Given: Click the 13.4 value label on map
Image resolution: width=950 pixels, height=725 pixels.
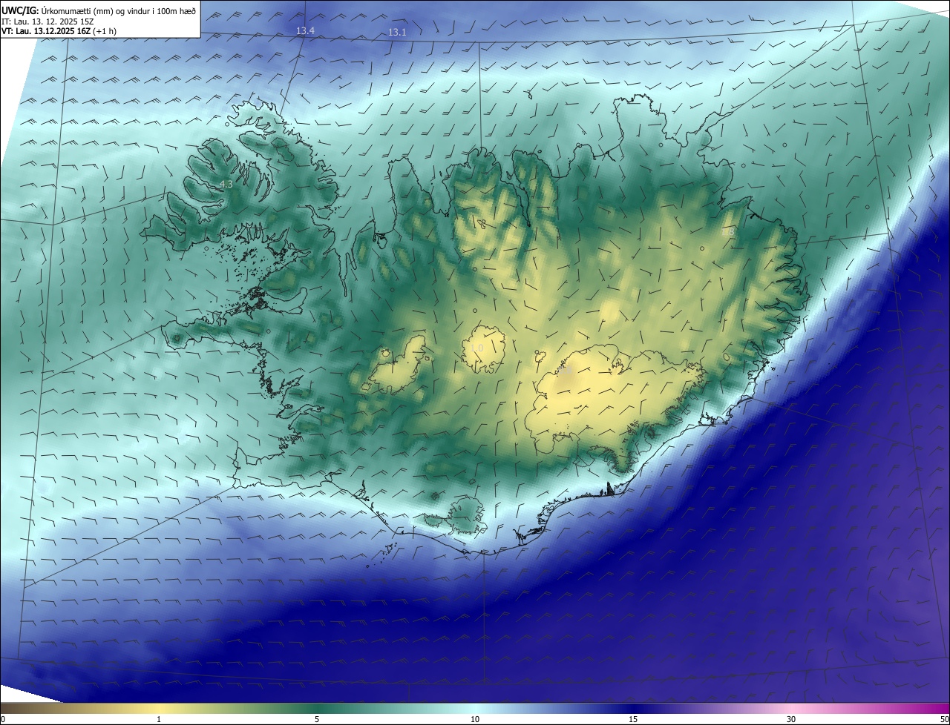Looking at the screenshot, I should 305,30.
